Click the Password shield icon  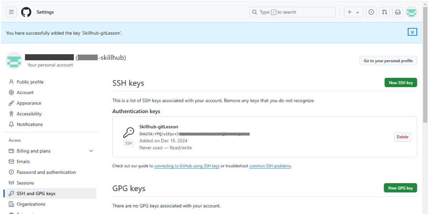(x=11, y=172)
